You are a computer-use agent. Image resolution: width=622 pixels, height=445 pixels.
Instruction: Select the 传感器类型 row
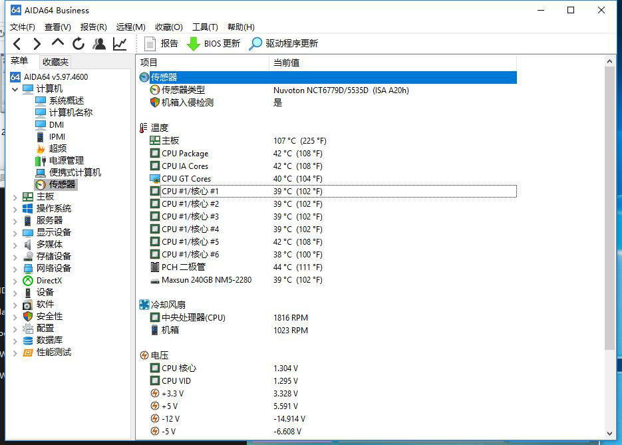click(328, 90)
